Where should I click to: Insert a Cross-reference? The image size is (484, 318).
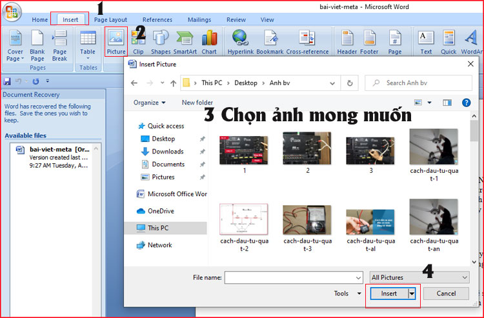click(307, 42)
